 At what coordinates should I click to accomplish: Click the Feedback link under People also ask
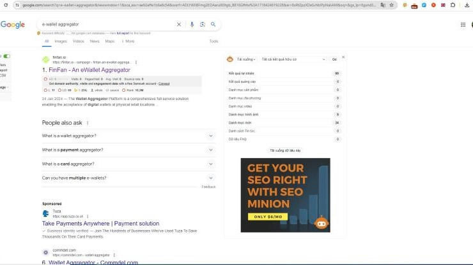coord(208,187)
